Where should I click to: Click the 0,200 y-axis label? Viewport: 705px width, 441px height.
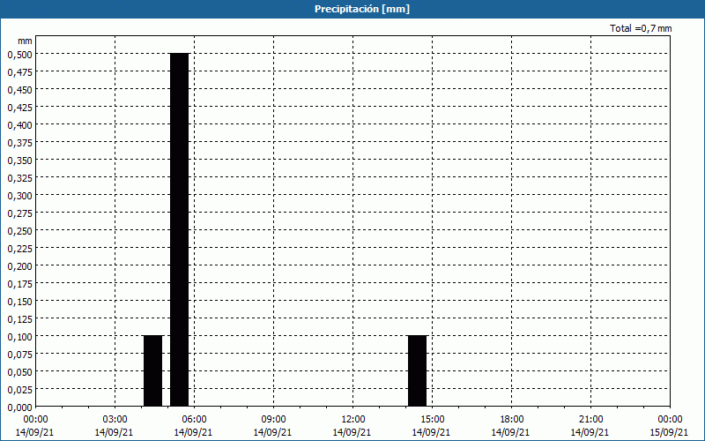pos(19,266)
